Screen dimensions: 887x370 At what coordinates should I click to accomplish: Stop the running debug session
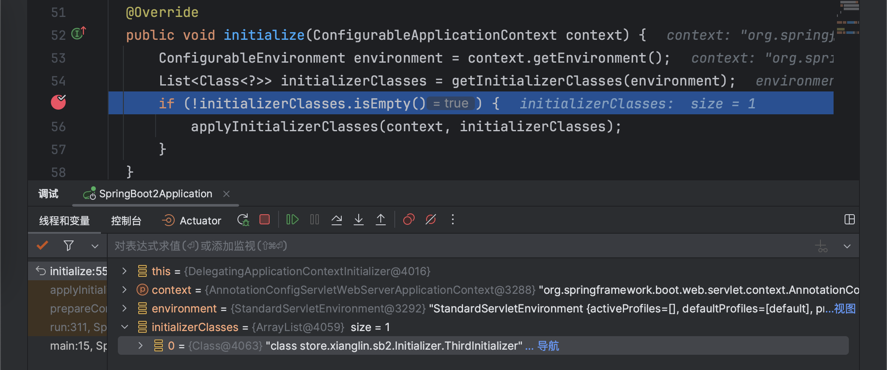265,219
